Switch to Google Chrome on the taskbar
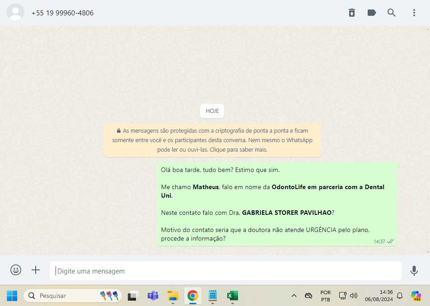430x306 pixels. [x=193, y=296]
